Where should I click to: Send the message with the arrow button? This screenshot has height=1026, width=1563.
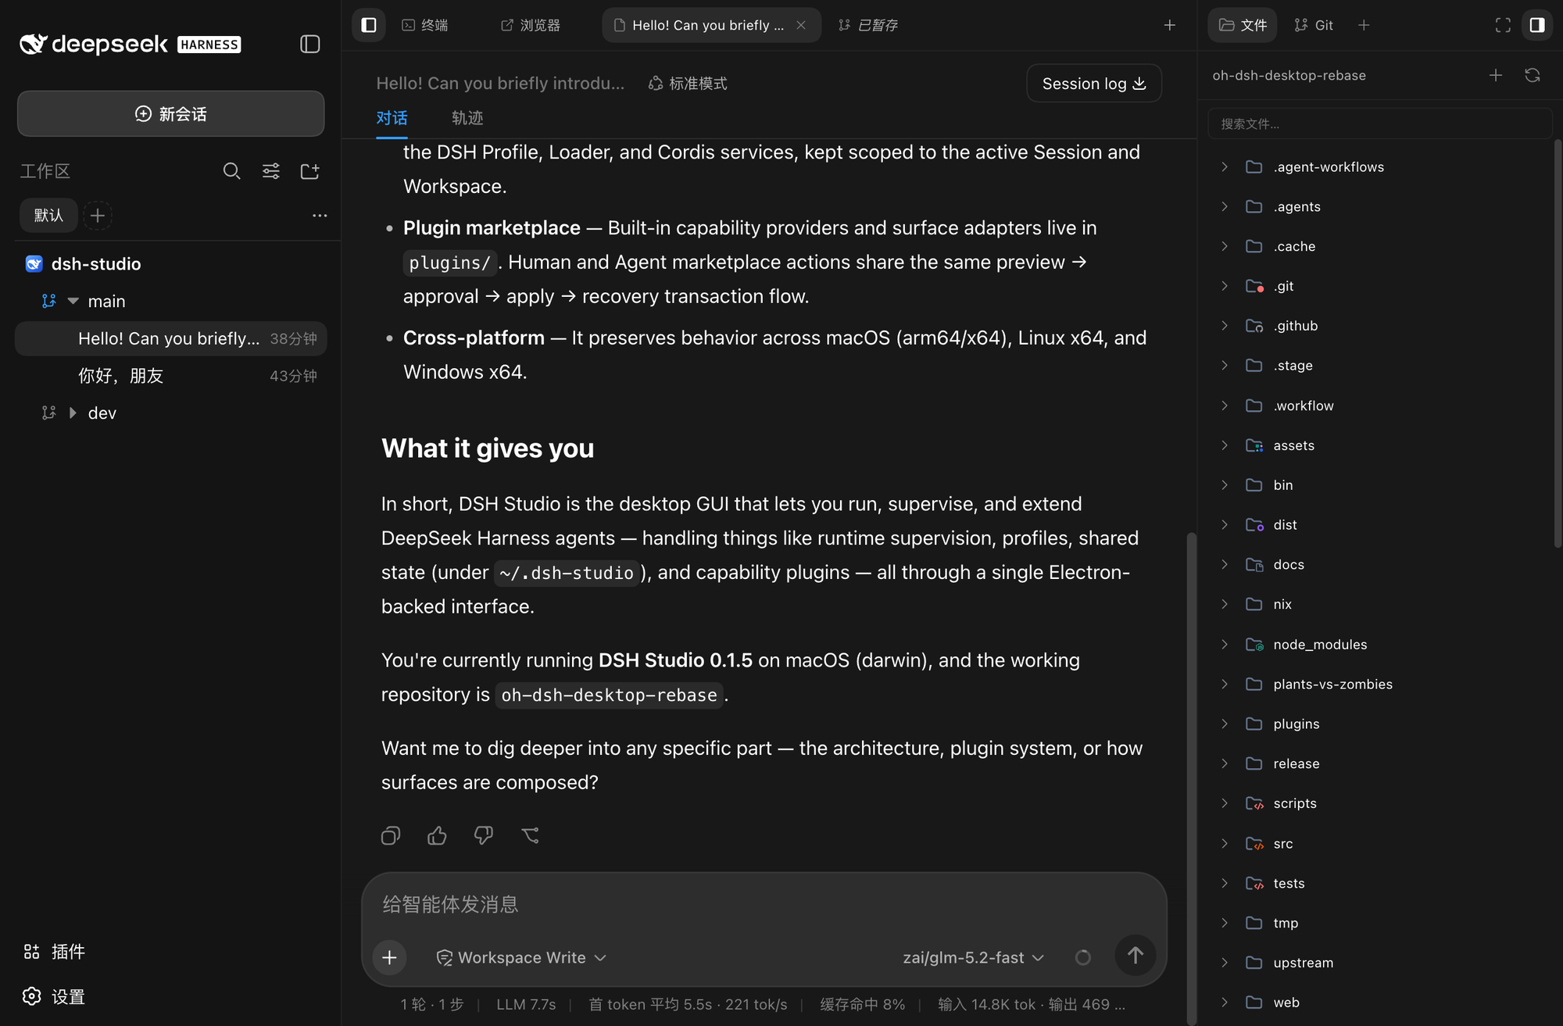point(1136,955)
